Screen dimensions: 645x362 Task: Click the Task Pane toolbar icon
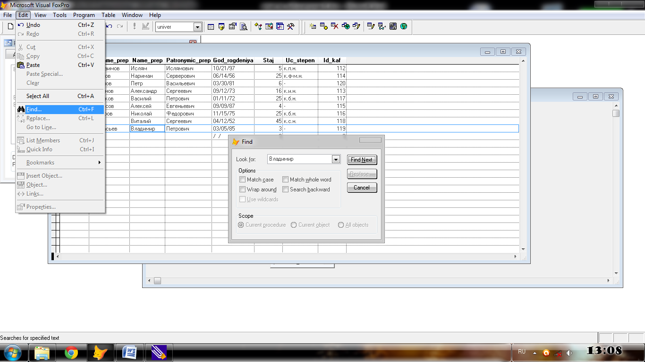(280, 27)
